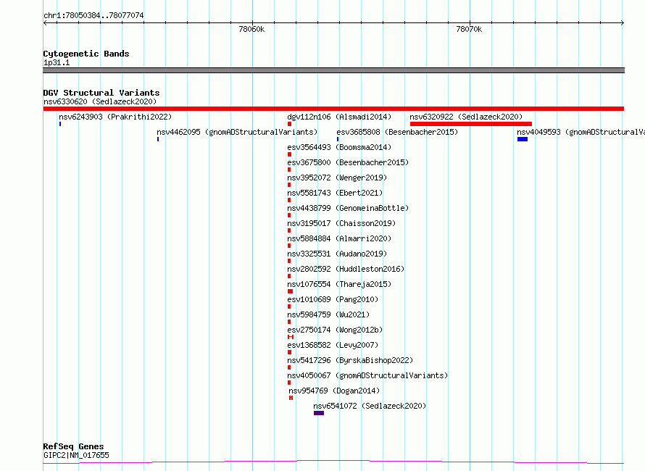Open nsv6243903 (Prakrithi2022) variant label
Image resolution: width=645 pixels, height=471 pixels.
(115, 117)
